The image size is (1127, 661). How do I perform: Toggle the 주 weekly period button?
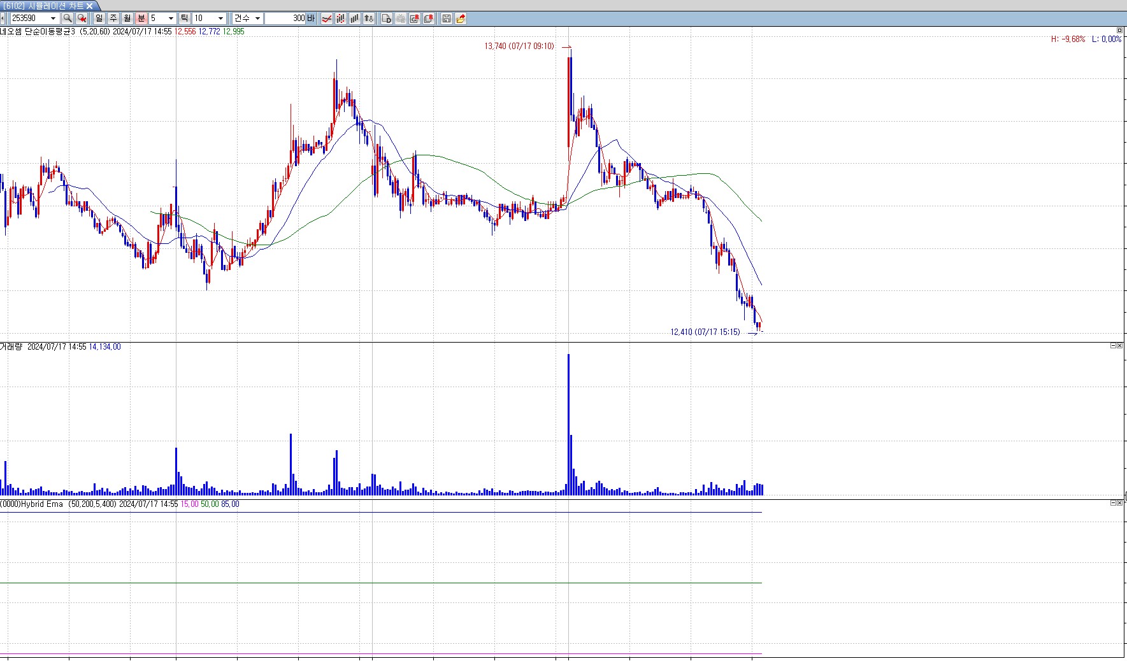pyautogui.click(x=113, y=18)
